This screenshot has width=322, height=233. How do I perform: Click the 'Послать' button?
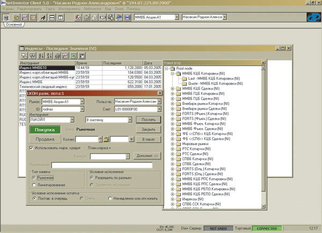(x=149, y=119)
